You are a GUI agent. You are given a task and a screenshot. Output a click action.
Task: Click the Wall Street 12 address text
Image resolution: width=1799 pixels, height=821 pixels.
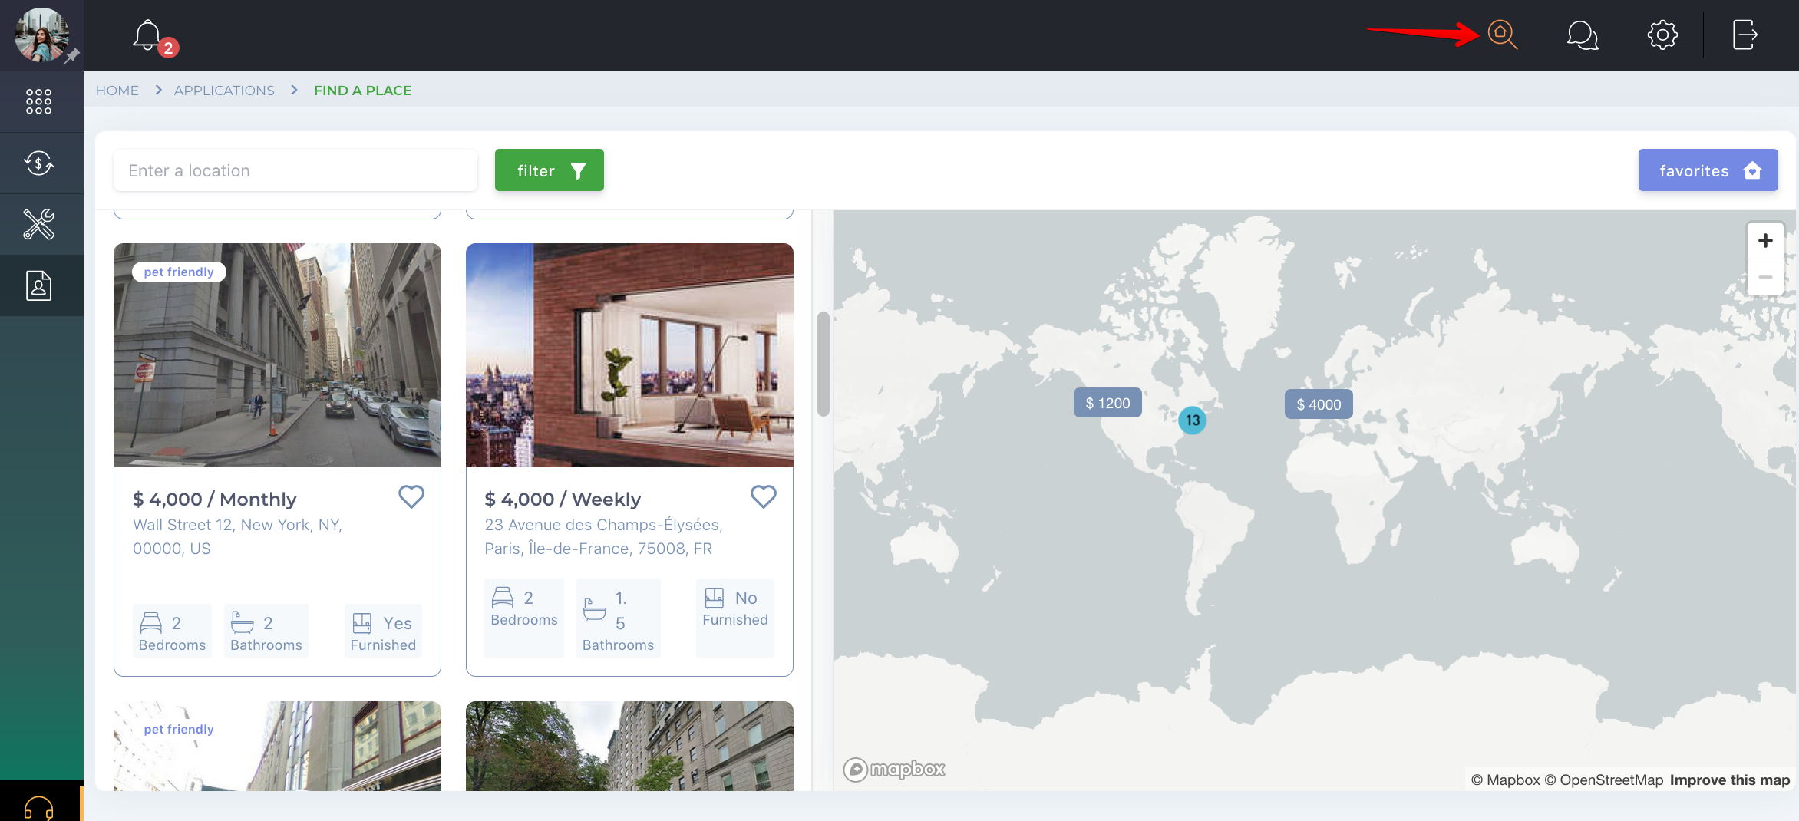(x=237, y=536)
